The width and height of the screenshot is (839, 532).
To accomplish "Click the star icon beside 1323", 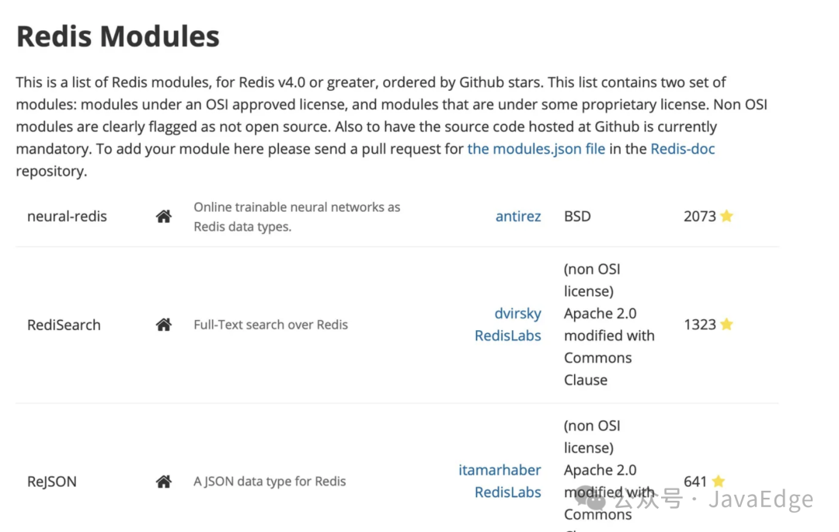I will tap(726, 324).
